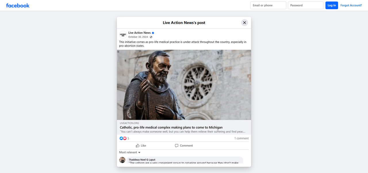
Task: Close the Live Action News post dialog
Action: coord(244,23)
